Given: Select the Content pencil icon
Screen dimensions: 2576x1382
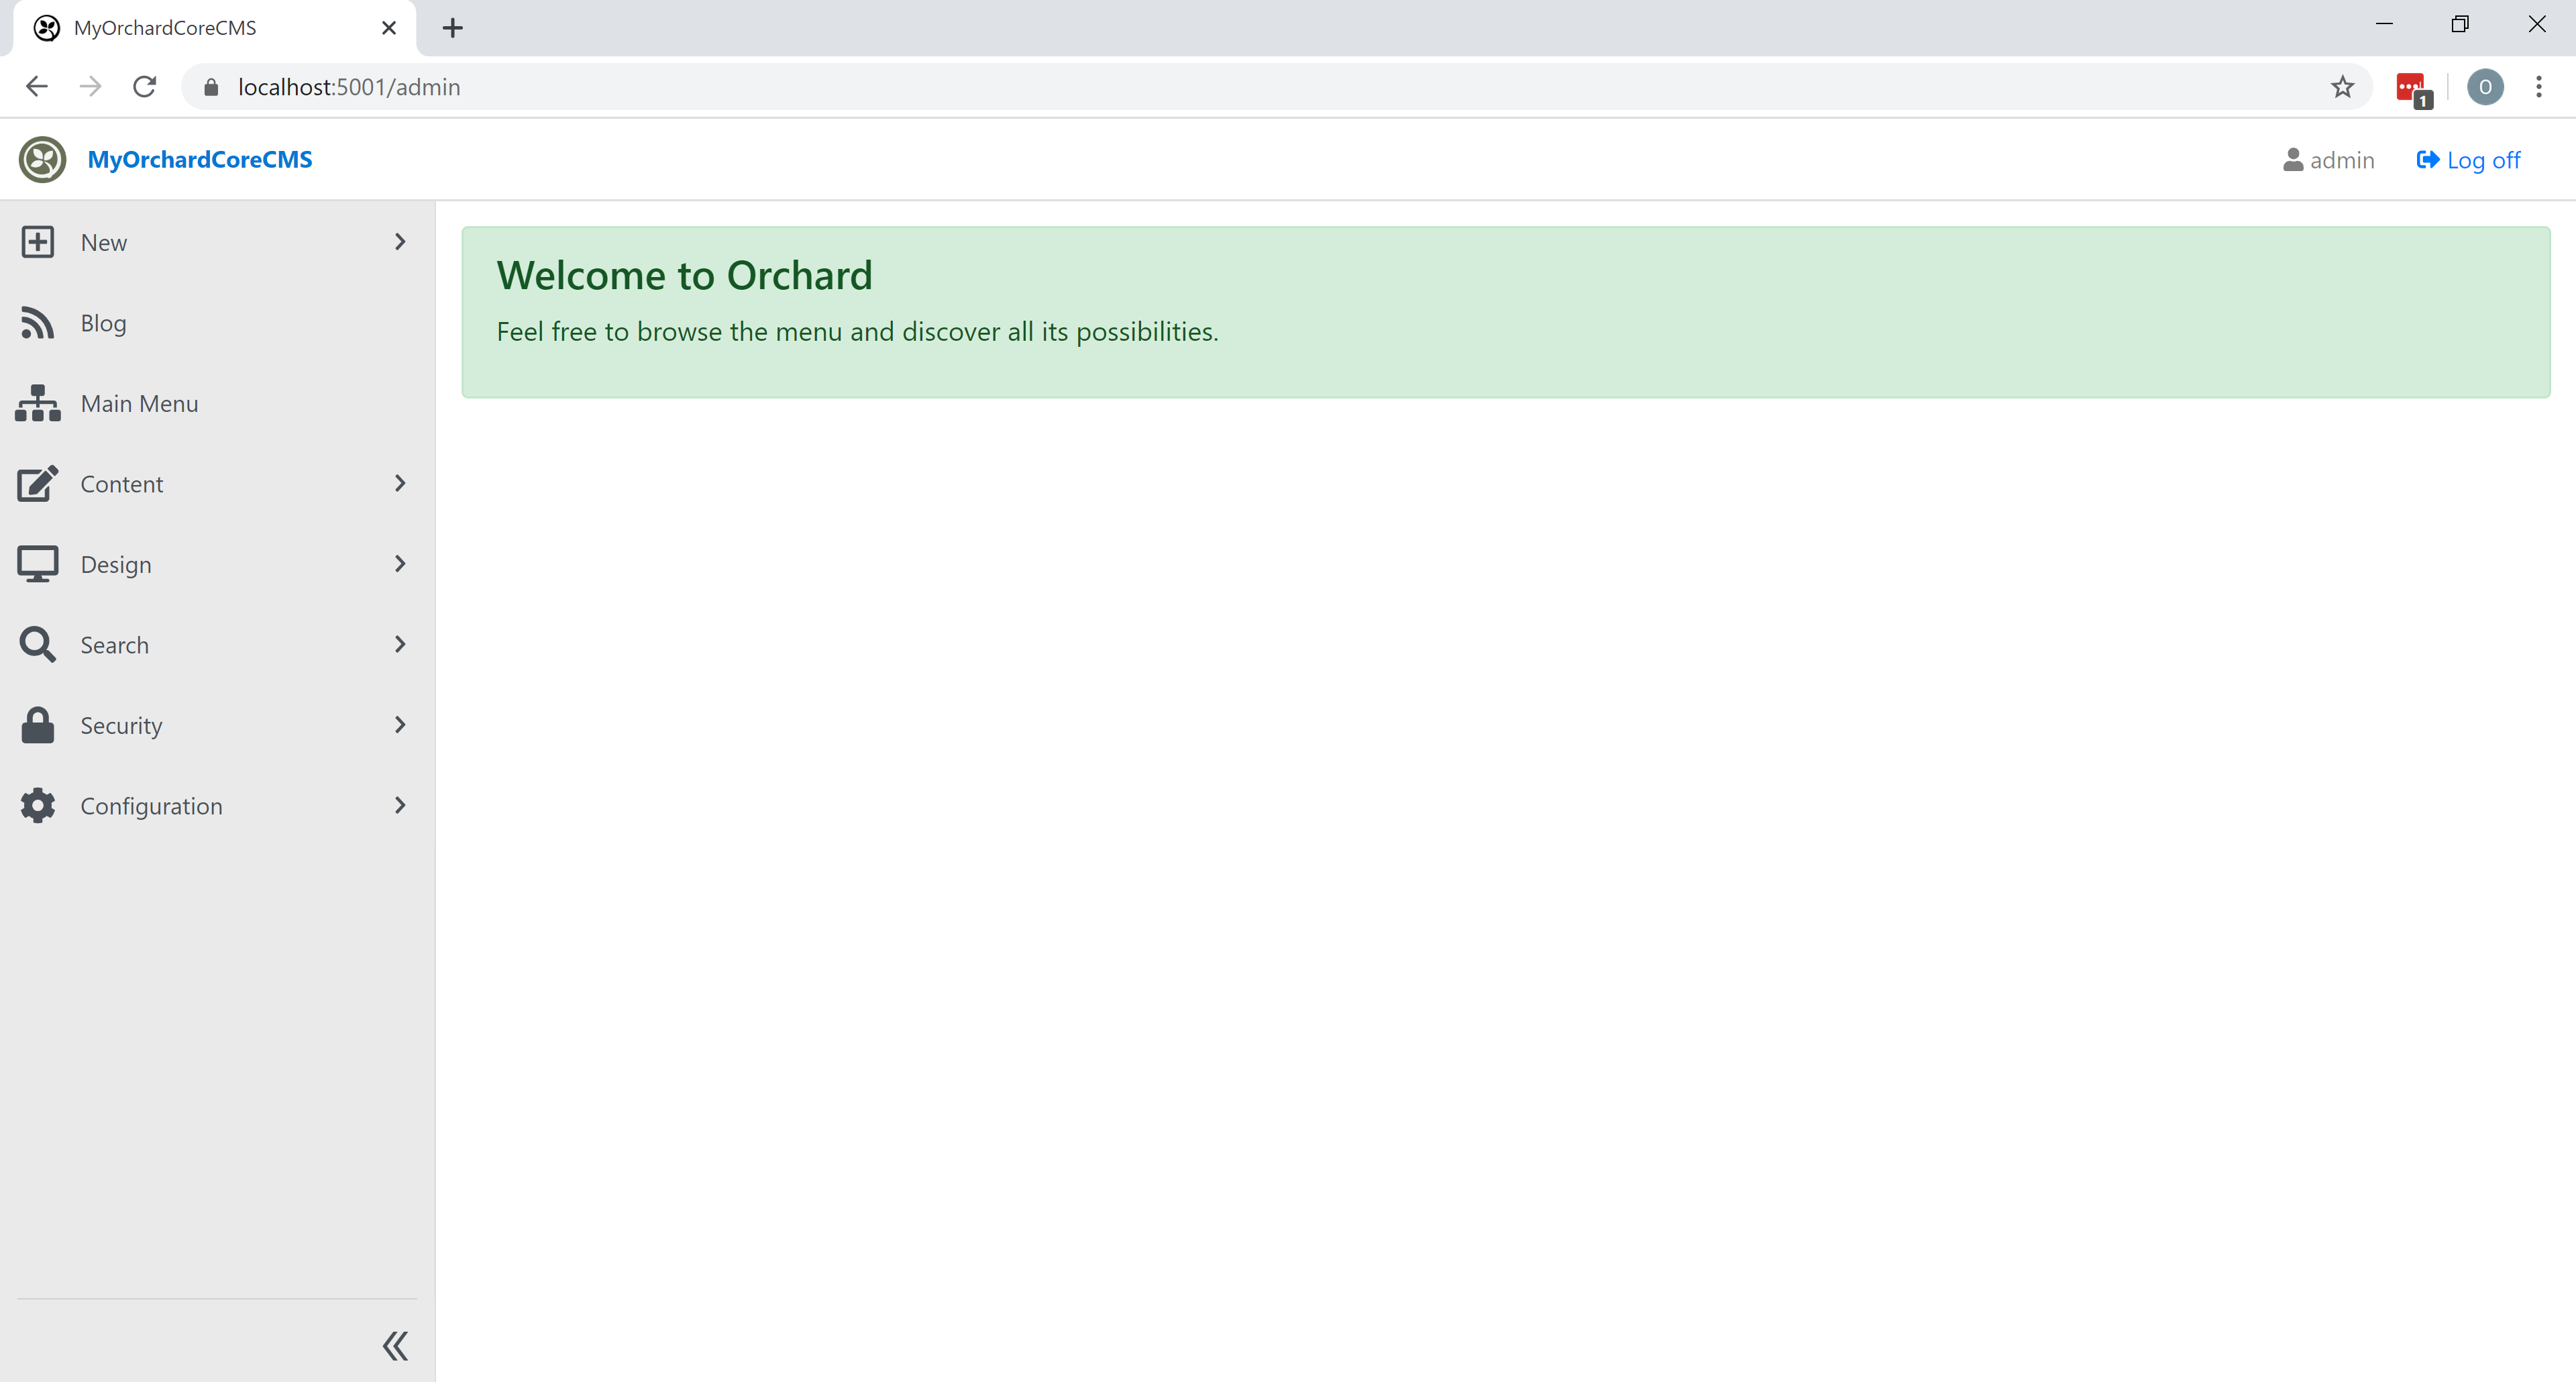Looking at the screenshot, I should 37,483.
